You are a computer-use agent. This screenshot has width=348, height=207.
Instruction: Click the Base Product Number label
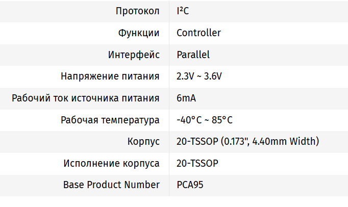click(111, 185)
